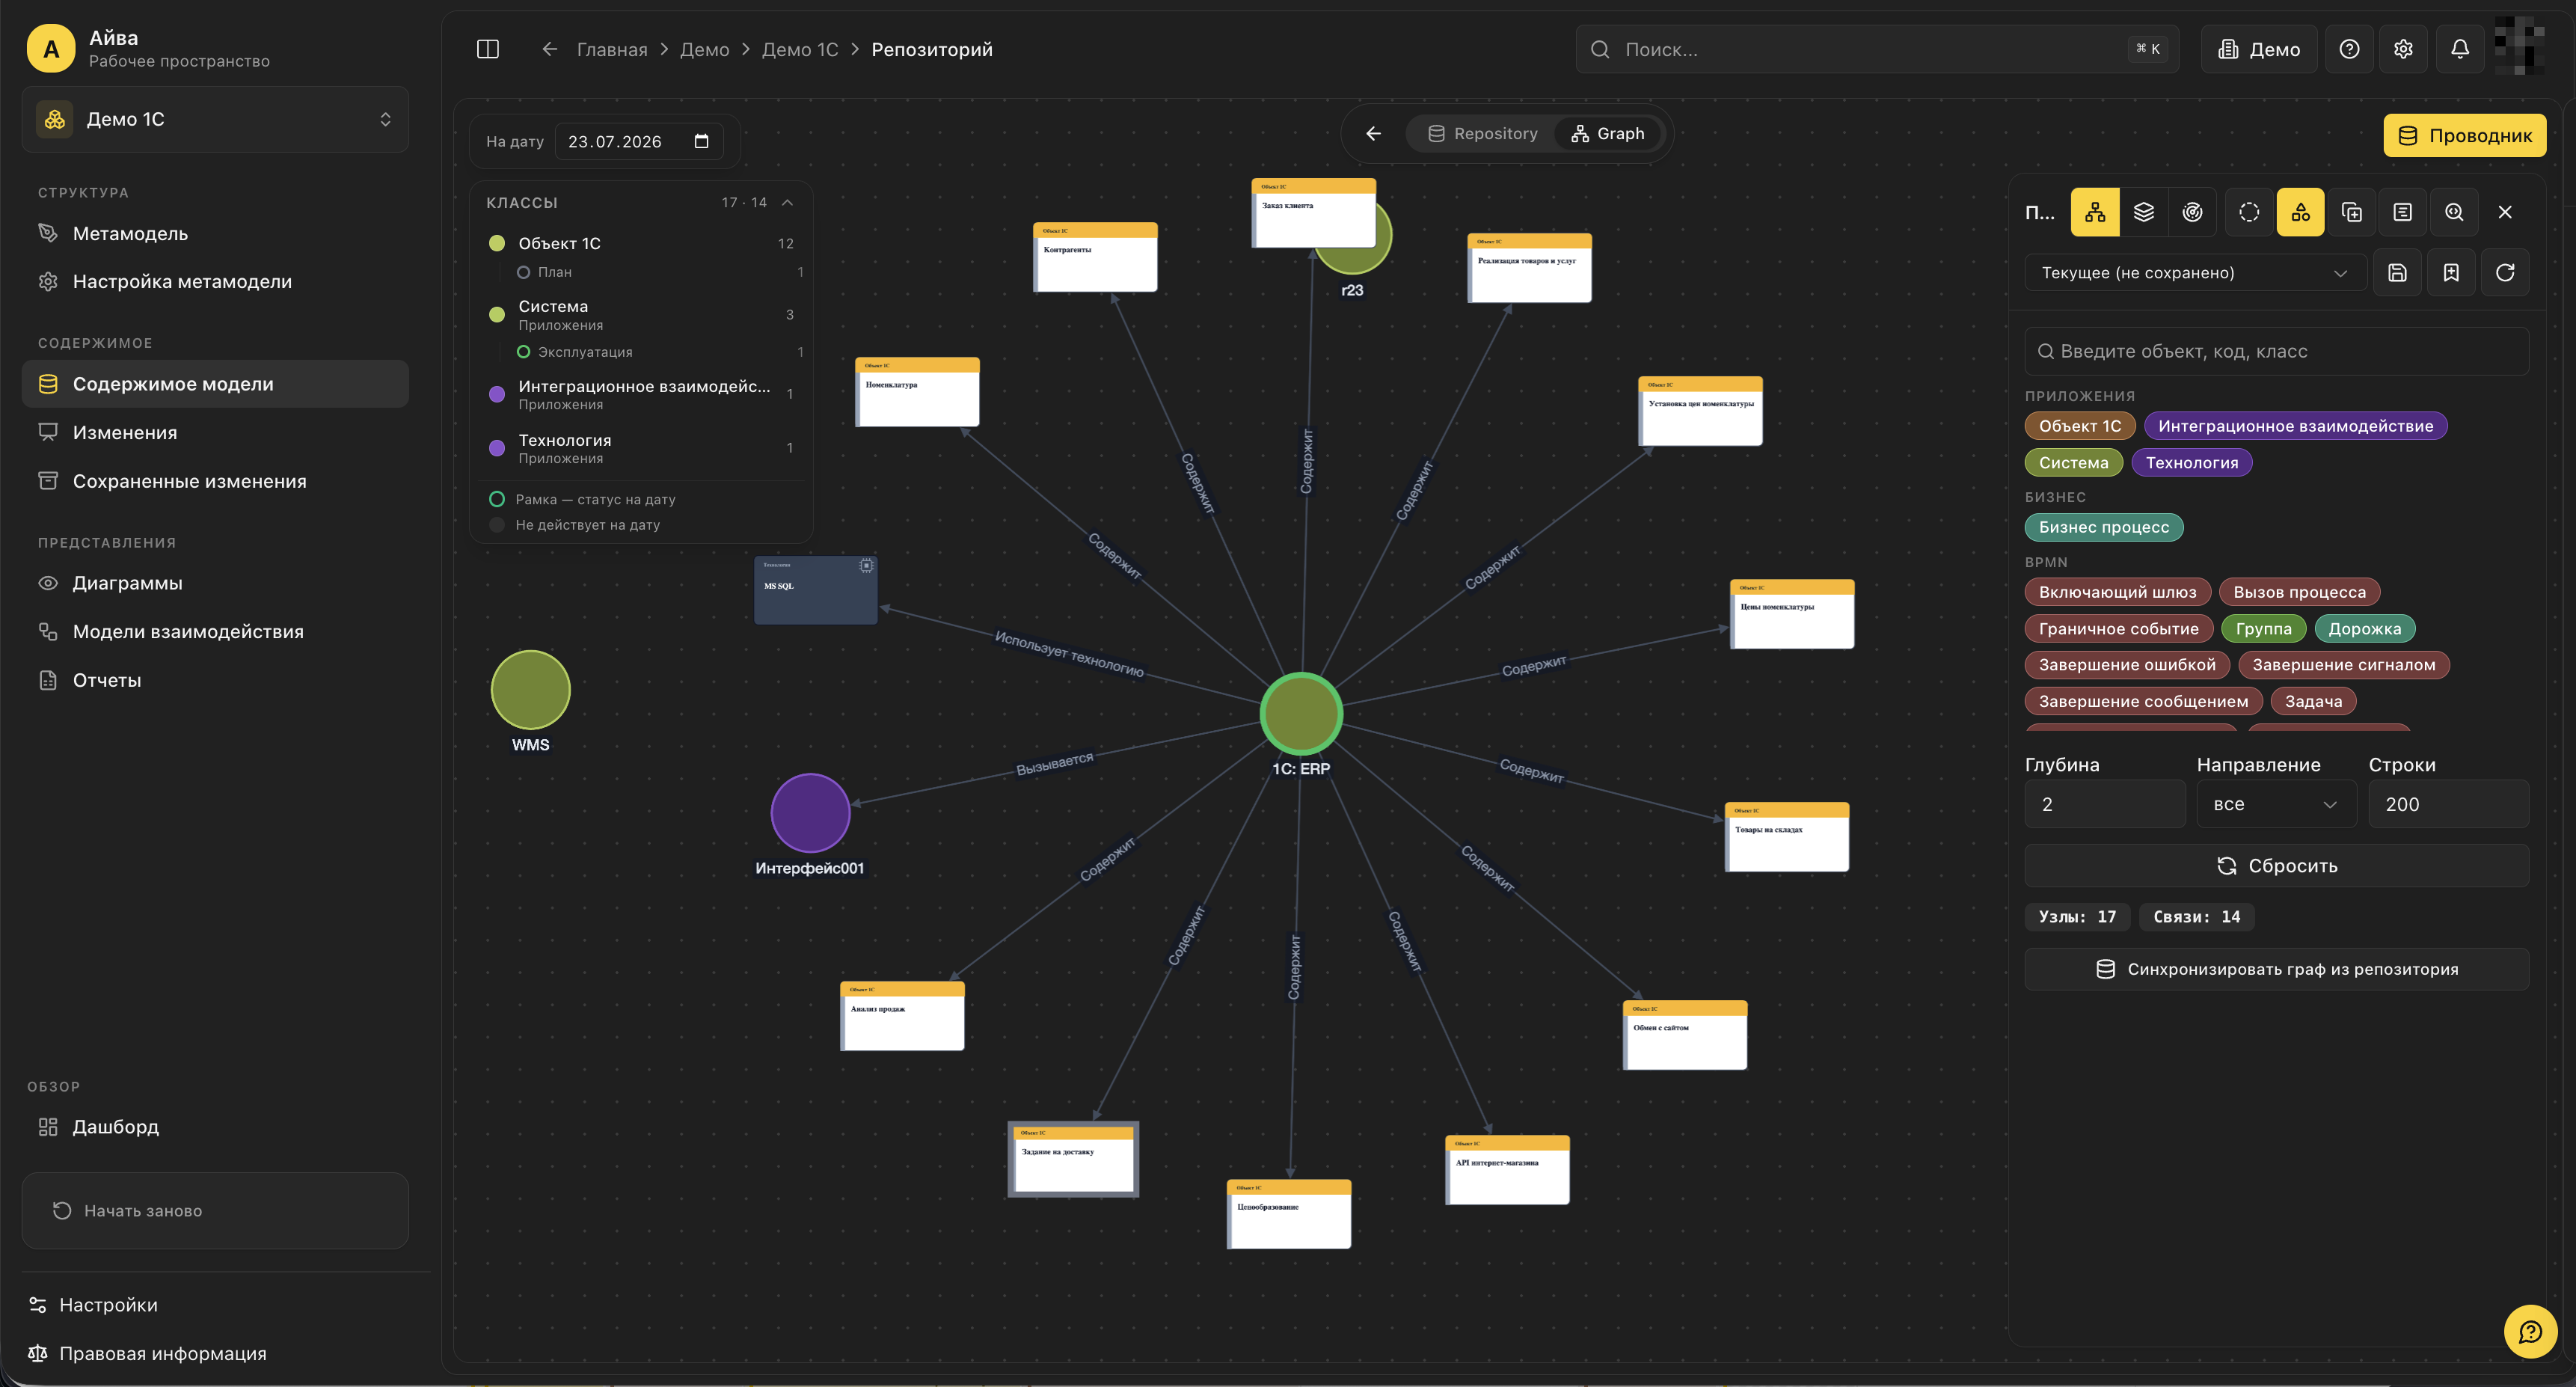Image resolution: width=2576 pixels, height=1387 pixels.
Task: Open the settings gear in the top bar
Action: tap(2404, 49)
